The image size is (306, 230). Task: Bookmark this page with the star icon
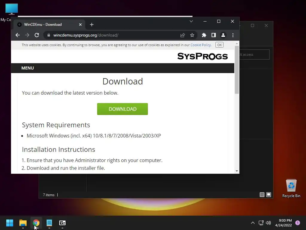pyautogui.click(x=192, y=35)
